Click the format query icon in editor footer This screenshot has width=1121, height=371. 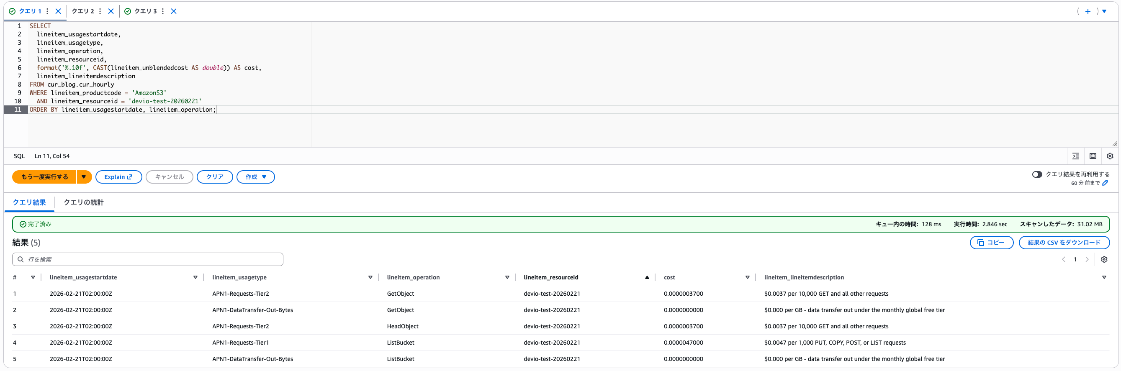pyautogui.click(x=1076, y=156)
